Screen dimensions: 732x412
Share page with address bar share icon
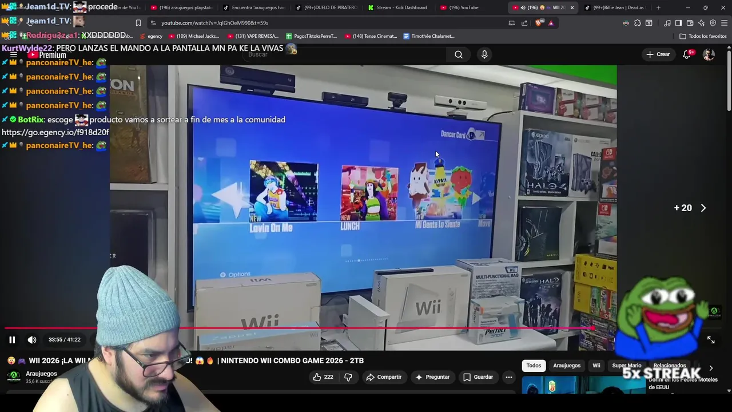click(524, 23)
